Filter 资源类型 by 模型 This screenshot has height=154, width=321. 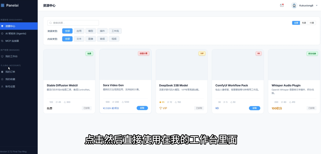coord(91,31)
